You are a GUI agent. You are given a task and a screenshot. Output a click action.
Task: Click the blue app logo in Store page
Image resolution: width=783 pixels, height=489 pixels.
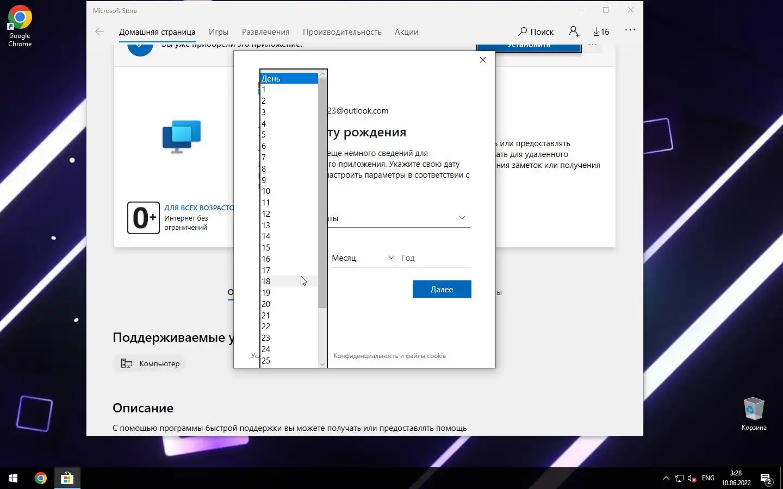[x=182, y=136]
